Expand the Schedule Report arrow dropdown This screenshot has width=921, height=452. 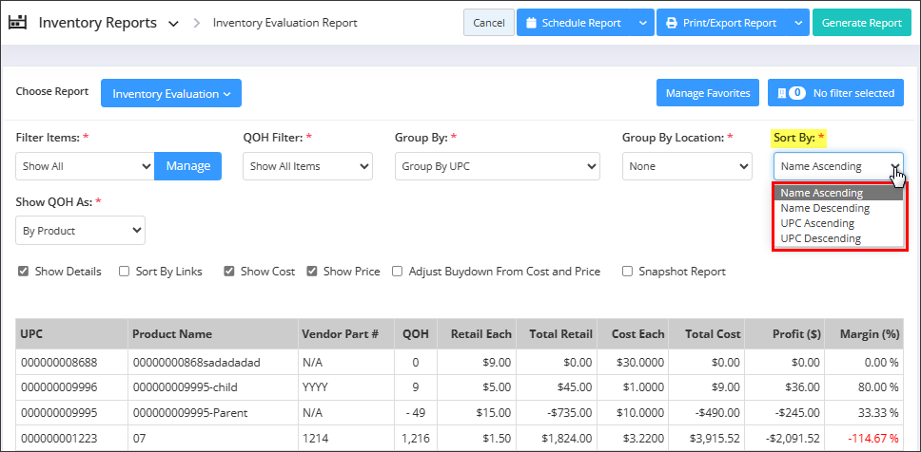643,23
